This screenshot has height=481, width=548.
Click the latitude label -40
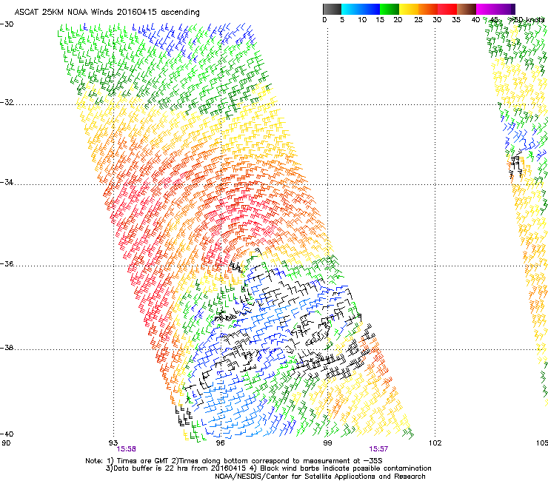click(7, 434)
